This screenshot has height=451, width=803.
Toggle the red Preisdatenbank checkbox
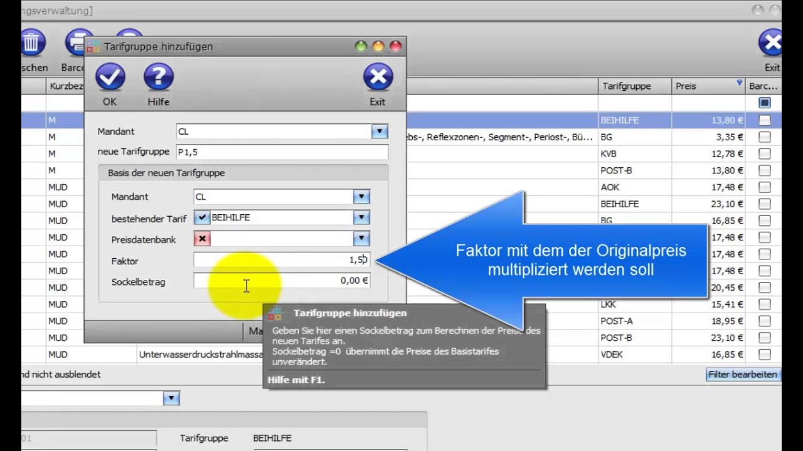click(x=202, y=239)
